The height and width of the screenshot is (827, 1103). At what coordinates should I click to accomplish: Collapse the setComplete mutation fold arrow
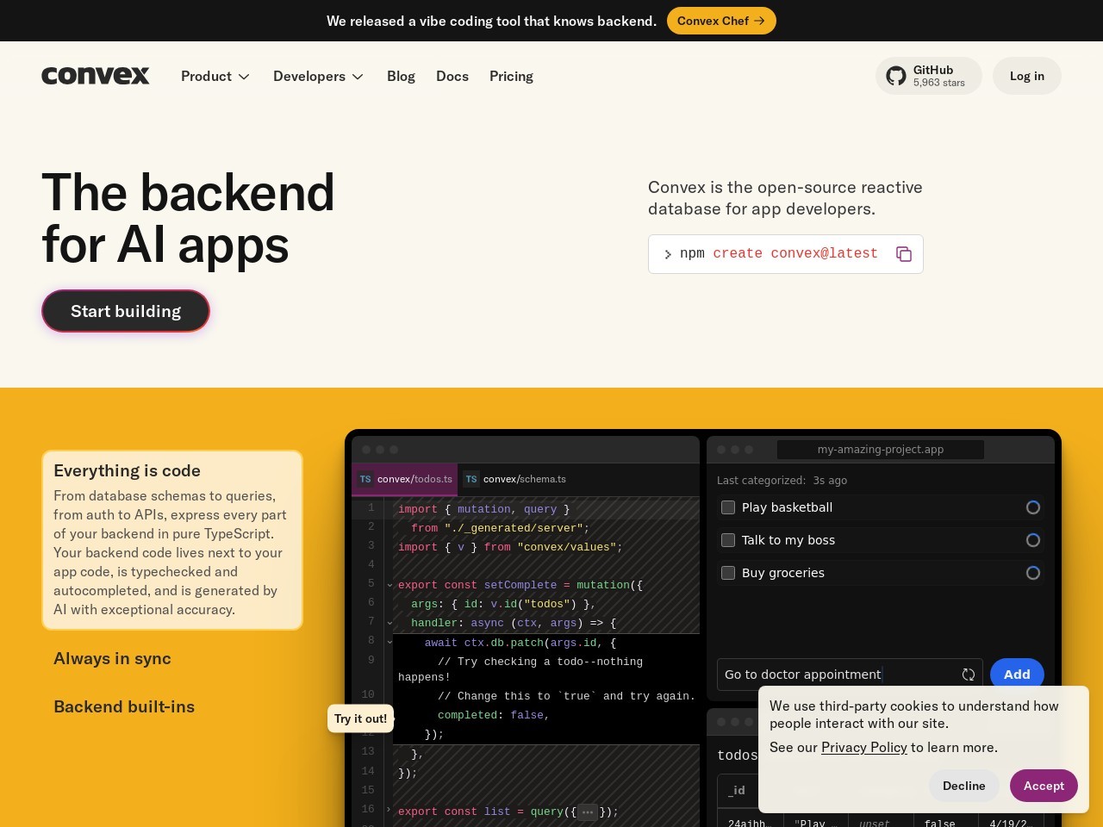389,585
